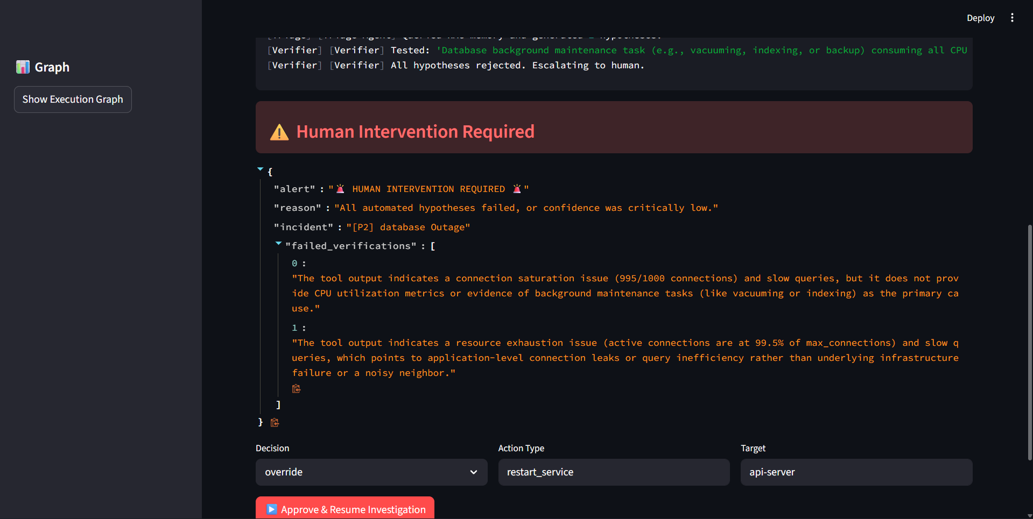
Task: Collapse the failed_verifications array
Action: pyautogui.click(x=278, y=244)
